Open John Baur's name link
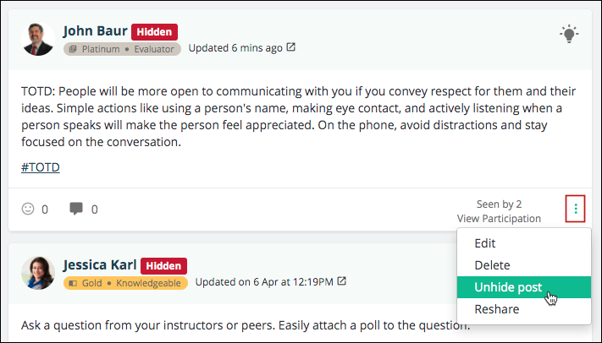Image resolution: width=602 pixels, height=343 pixels. pyautogui.click(x=95, y=31)
